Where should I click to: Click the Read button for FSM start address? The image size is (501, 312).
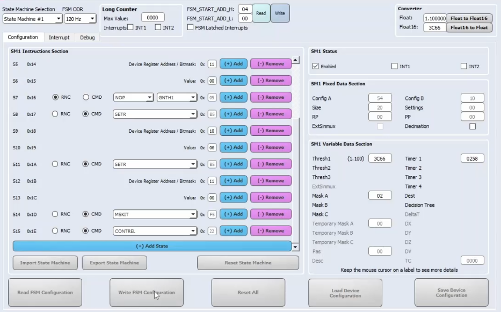pyautogui.click(x=261, y=13)
